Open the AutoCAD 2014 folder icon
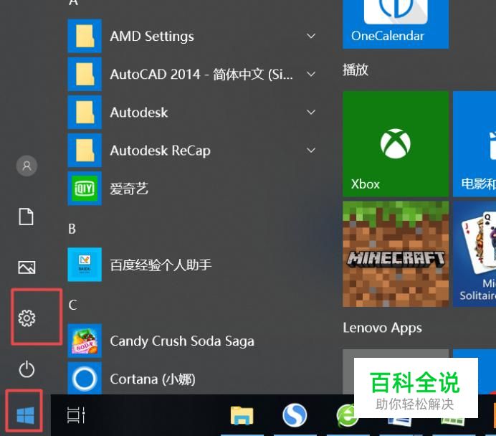The width and height of the screenshot is (496, 436). click(x=85, y=74)
